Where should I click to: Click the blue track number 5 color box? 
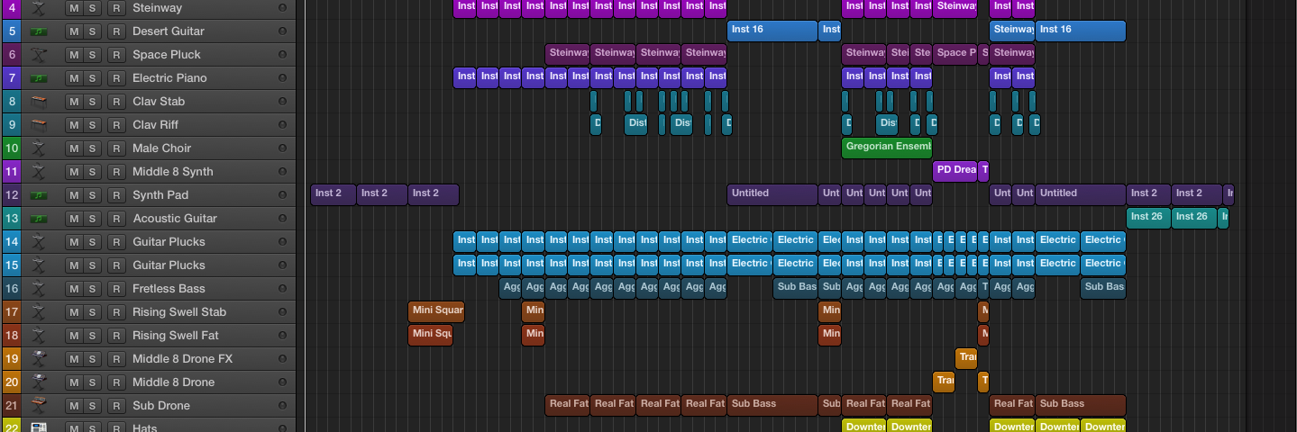point(12,31)
